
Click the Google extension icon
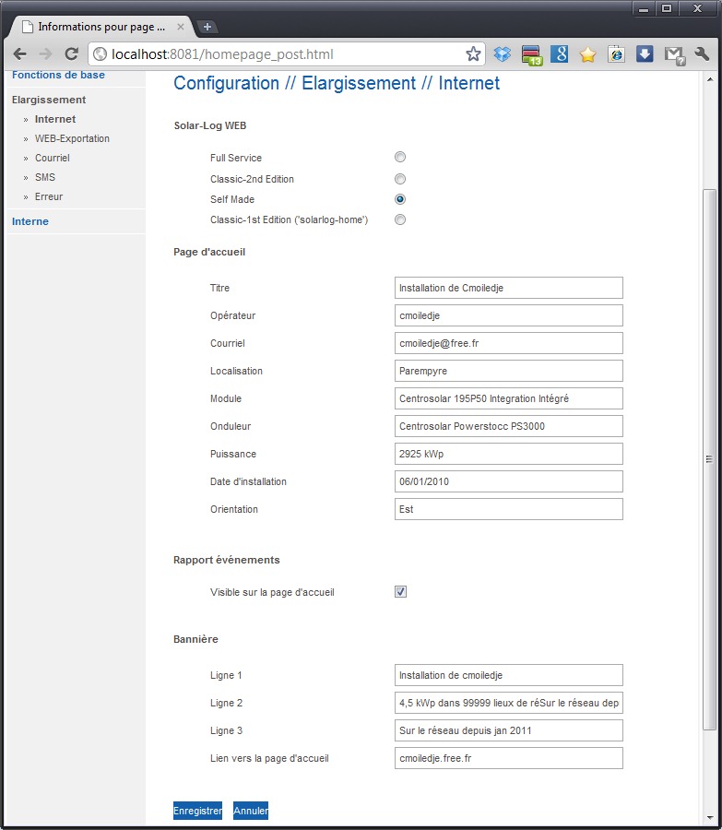560,54
